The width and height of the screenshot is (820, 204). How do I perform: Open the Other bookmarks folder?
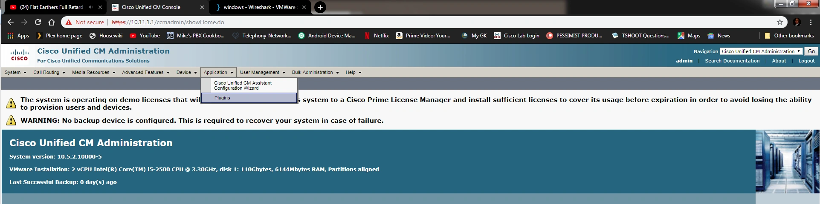789,36
